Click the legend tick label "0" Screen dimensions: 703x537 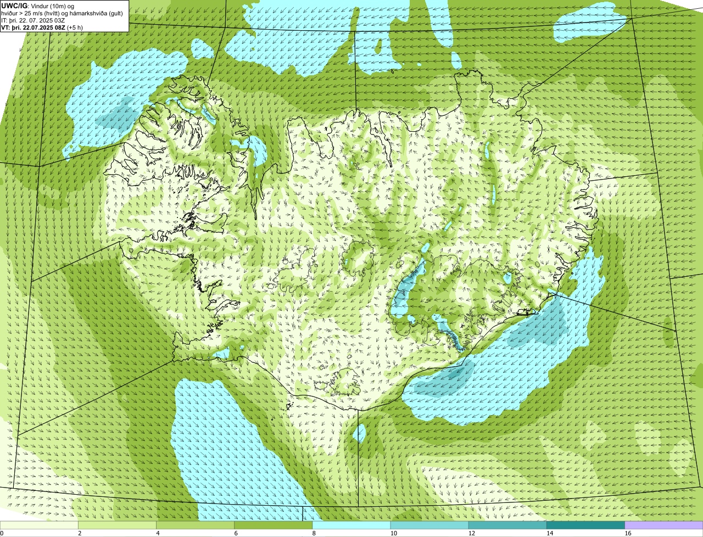[2, 533]
